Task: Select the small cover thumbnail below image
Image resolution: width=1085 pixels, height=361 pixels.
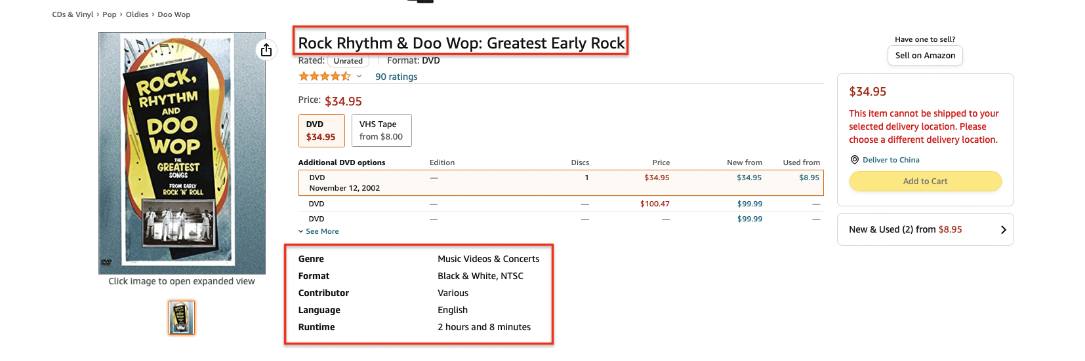Action: [182, 318]
